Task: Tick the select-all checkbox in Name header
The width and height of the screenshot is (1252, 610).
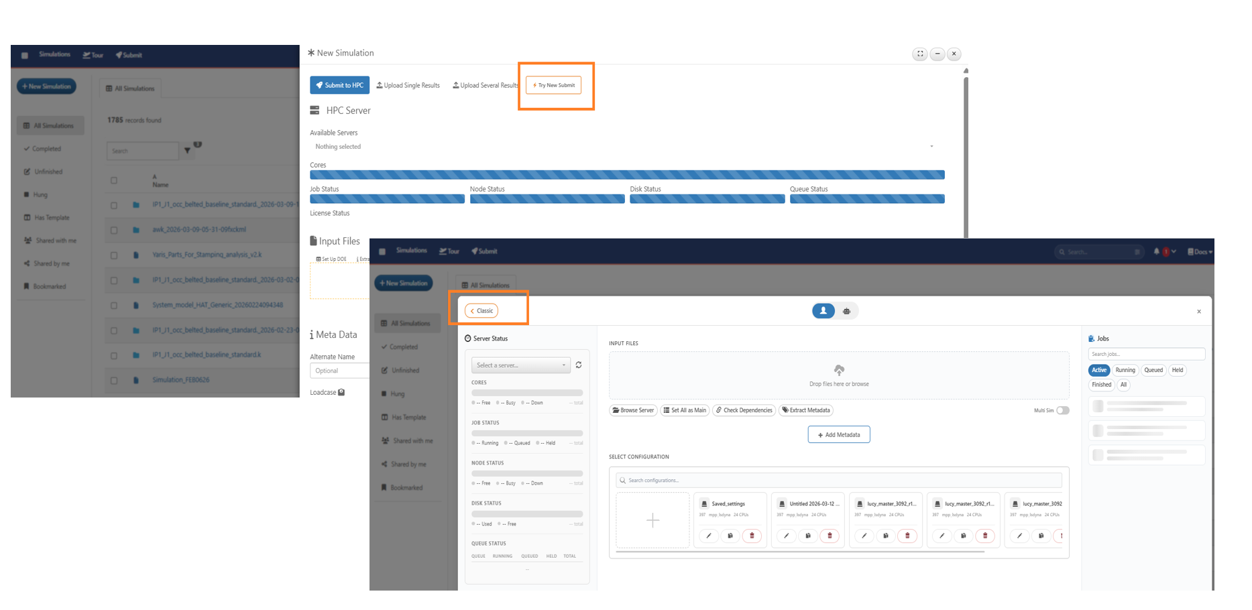Action: pos(114,180)
